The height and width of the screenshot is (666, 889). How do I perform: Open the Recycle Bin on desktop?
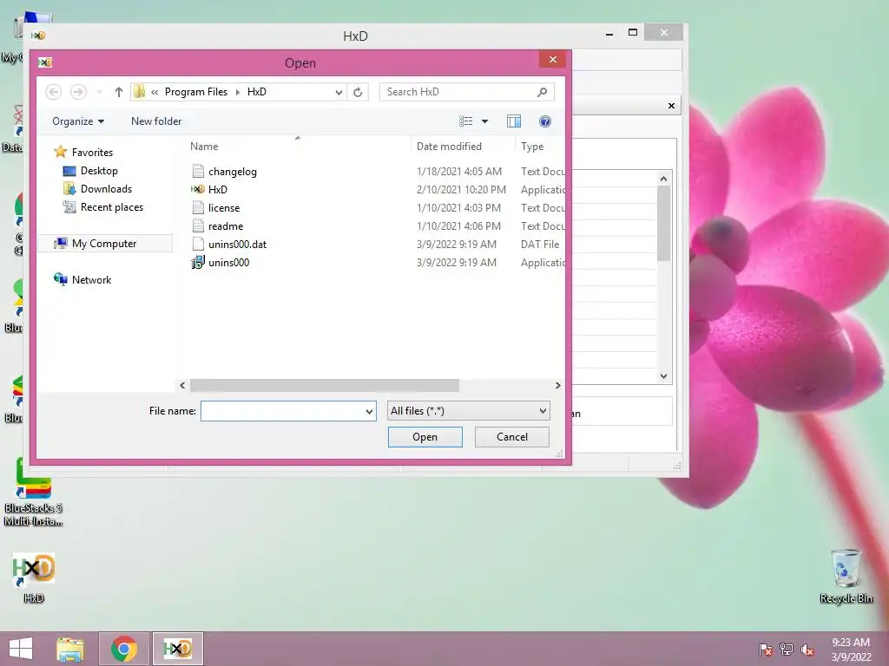pos(846,577)
